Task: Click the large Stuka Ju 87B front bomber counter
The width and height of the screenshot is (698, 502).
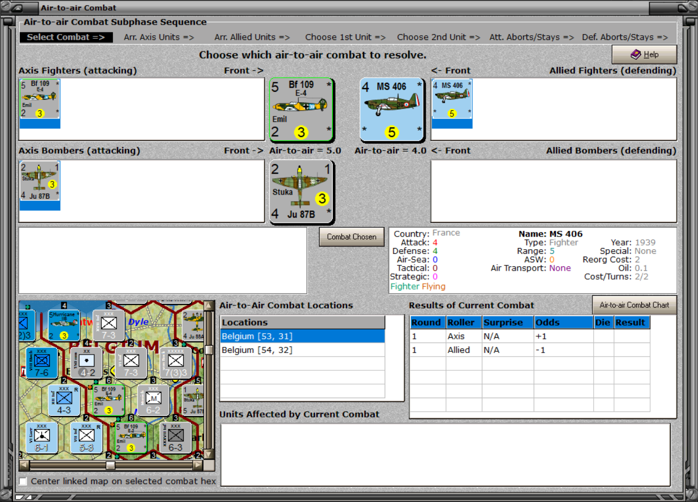Action: tap(302, 191)
